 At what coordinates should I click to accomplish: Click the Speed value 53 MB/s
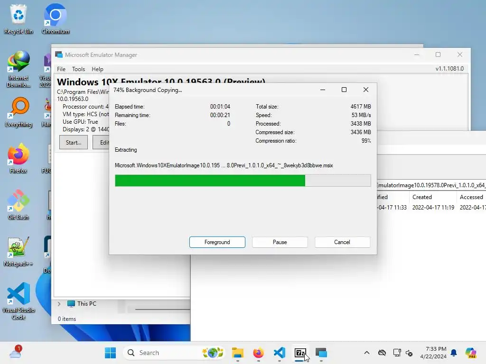(361, 115)
